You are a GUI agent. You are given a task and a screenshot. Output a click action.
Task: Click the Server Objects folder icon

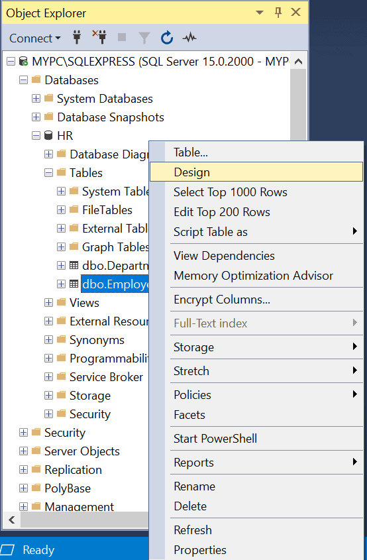[36, 451]
